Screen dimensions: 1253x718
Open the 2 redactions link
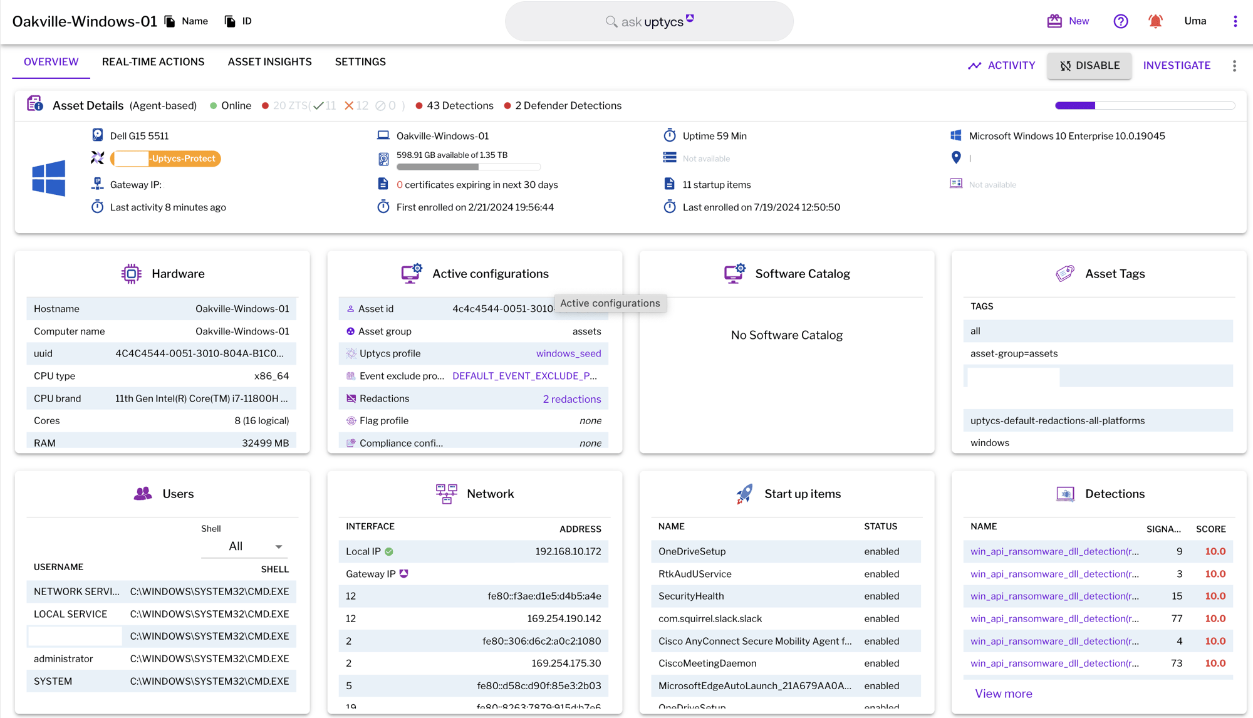(x=571, y=399)
